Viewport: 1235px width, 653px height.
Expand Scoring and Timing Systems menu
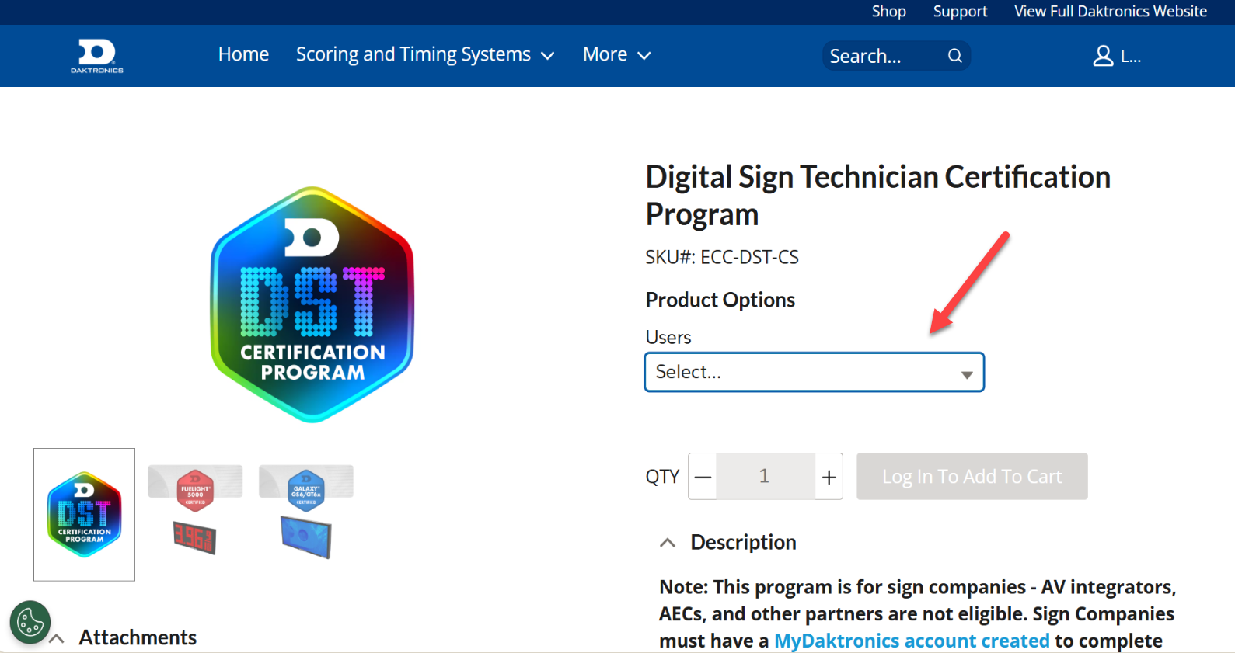[424, 55]
